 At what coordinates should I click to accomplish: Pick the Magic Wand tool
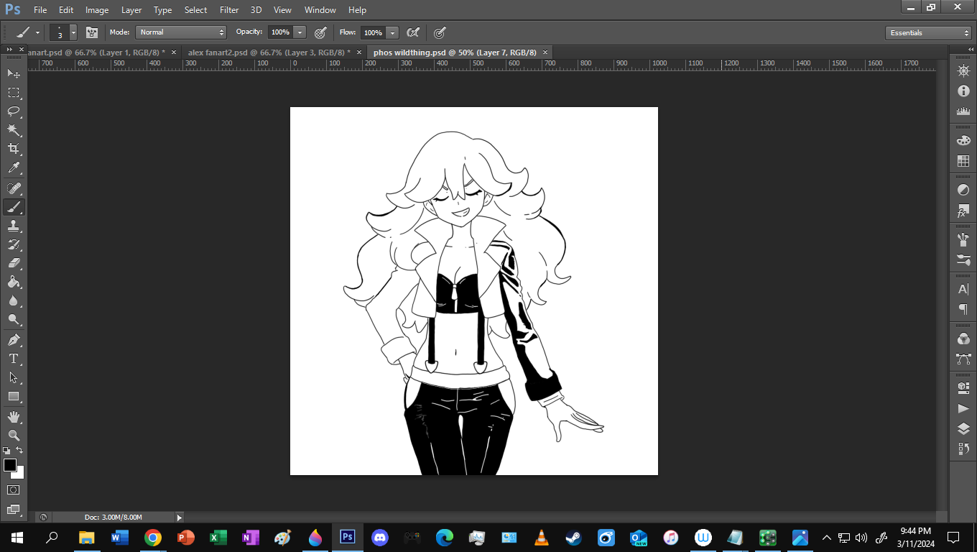coord(14,130)
